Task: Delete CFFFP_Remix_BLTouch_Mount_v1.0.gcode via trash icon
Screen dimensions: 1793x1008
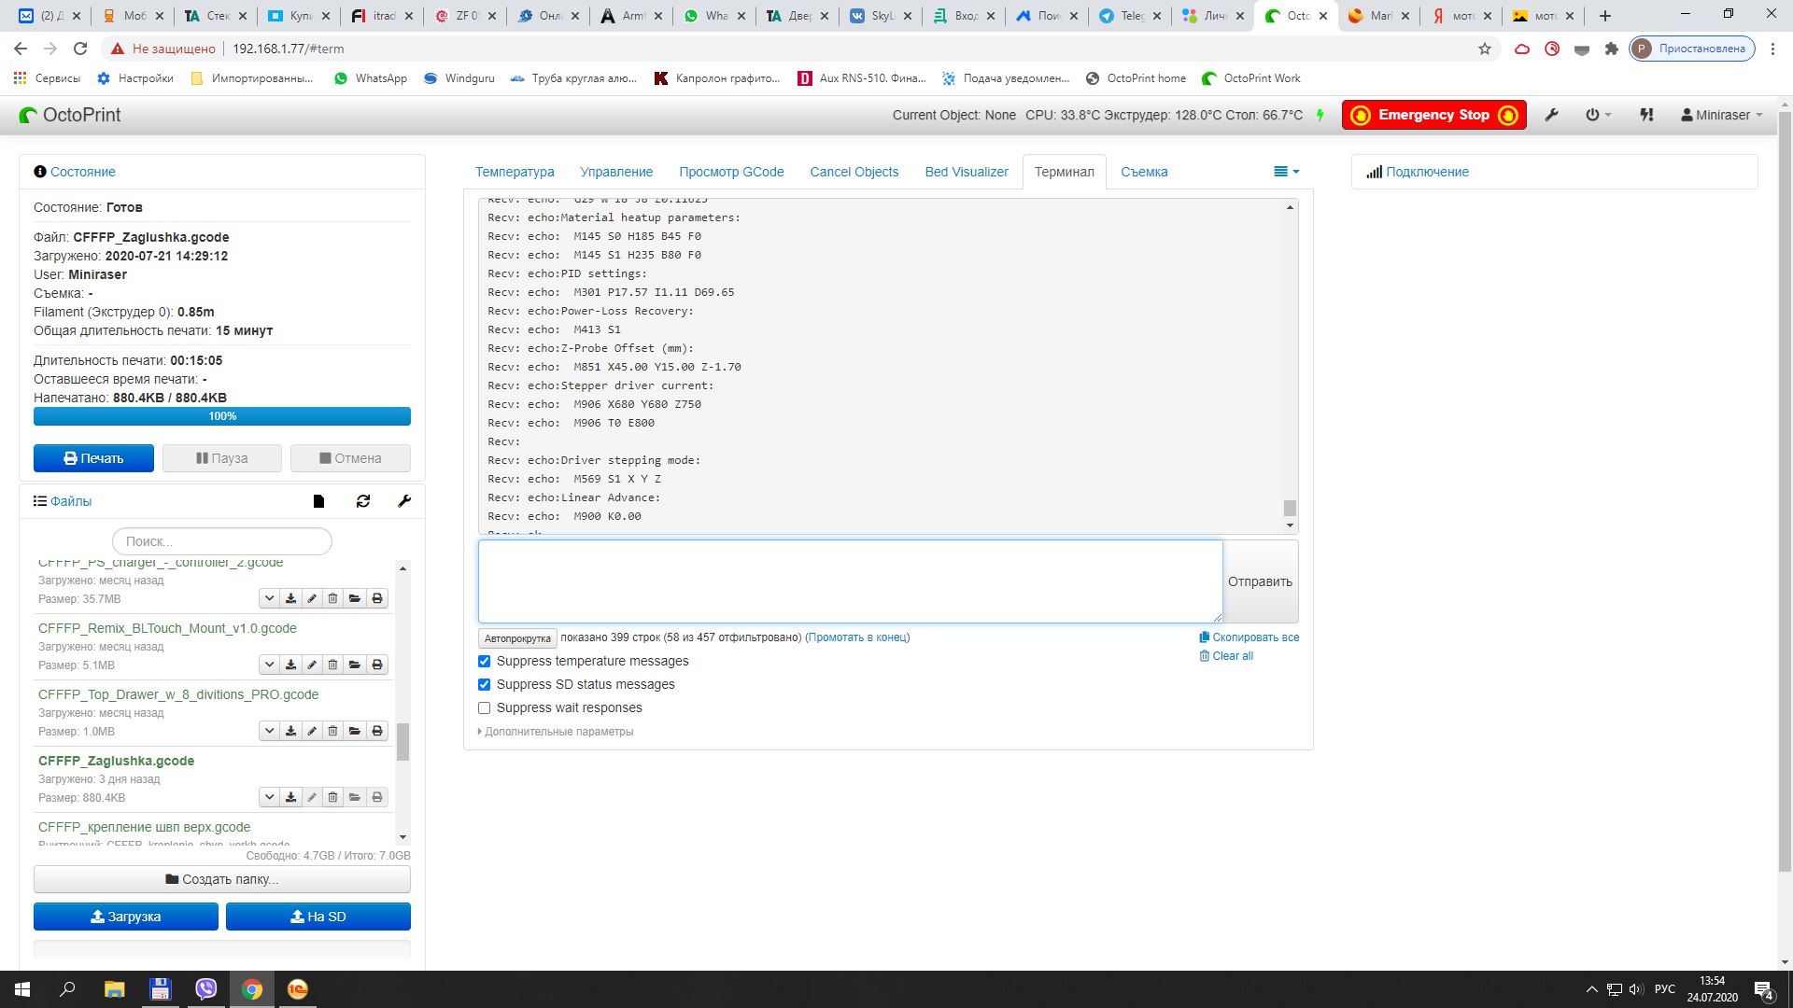Action: [332, 665]
